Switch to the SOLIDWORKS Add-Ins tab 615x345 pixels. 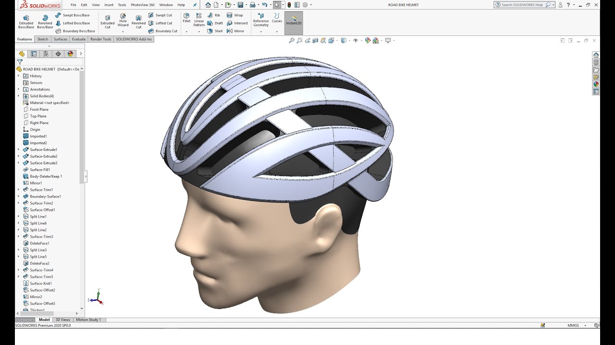click(x=134, y=39)
